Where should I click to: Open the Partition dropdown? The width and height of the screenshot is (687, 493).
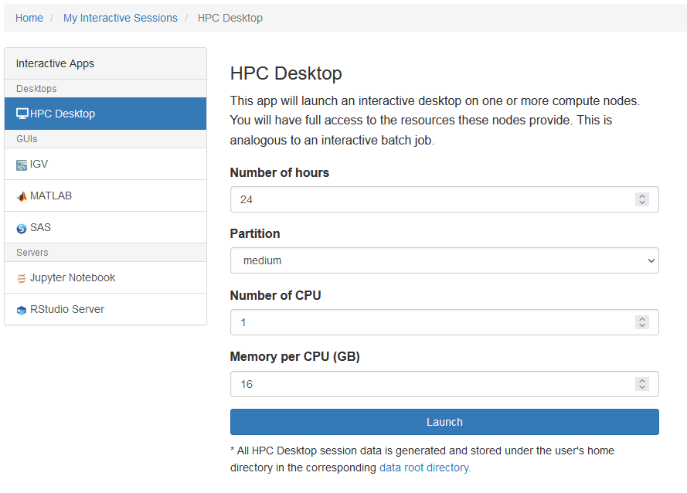(x=444, y=260)
